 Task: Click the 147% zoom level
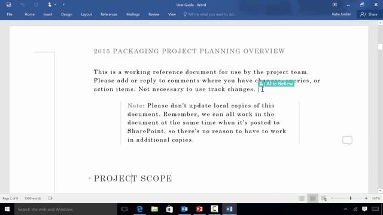tap(376, 198)
